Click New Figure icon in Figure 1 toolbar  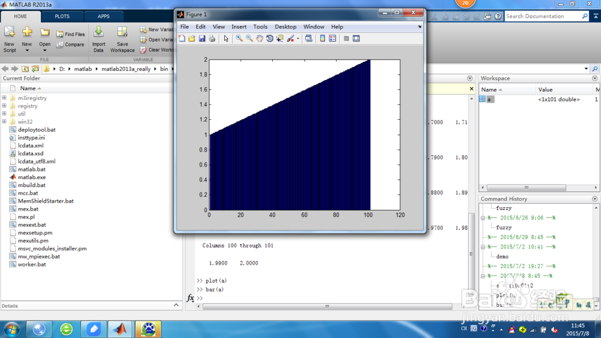(182, 38)
